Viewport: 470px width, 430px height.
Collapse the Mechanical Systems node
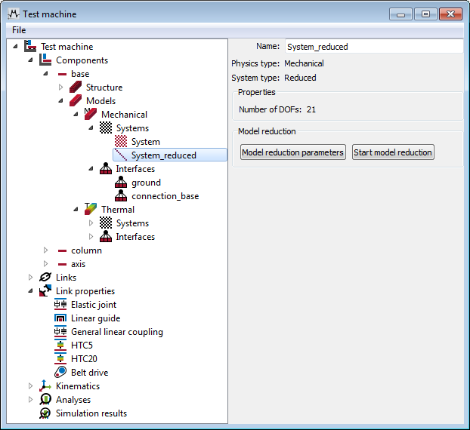click(91, 127)
